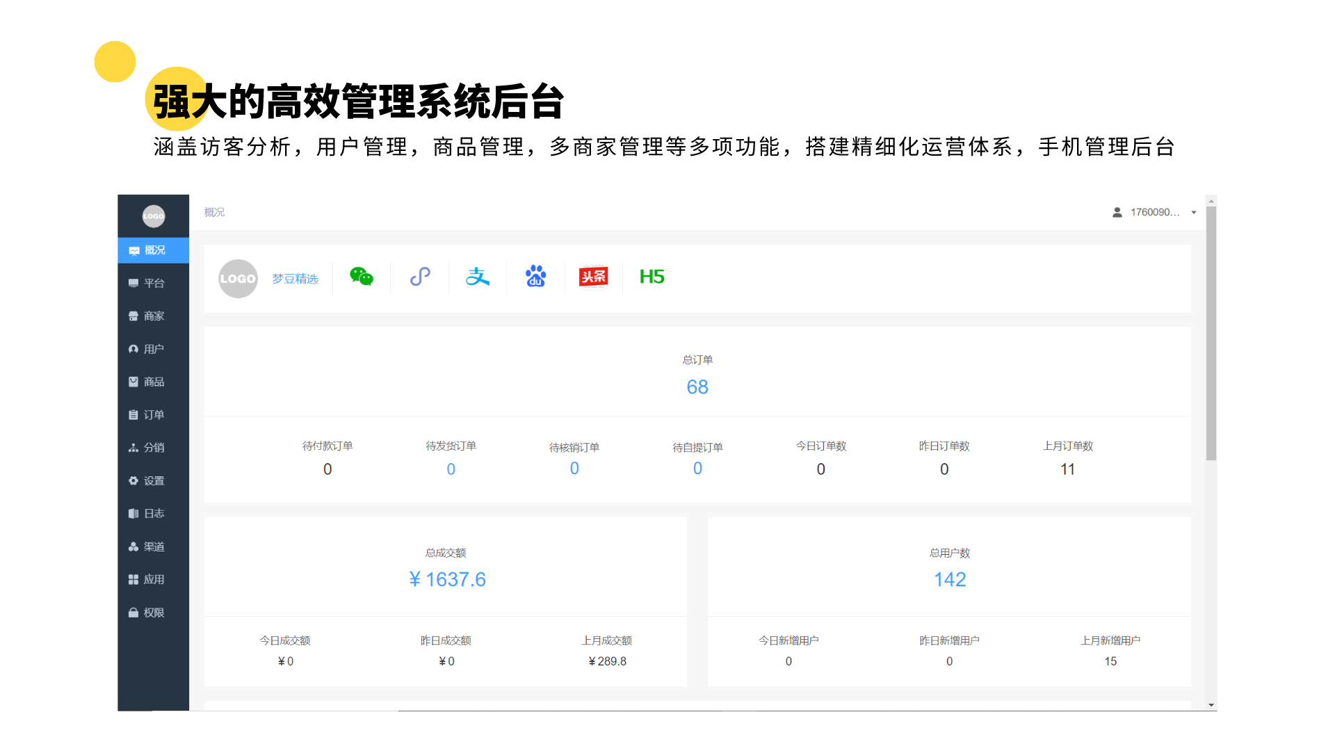Screen dimensions: 1335x751
Task: Click the 待发货订单 count value
Action: 451,469
